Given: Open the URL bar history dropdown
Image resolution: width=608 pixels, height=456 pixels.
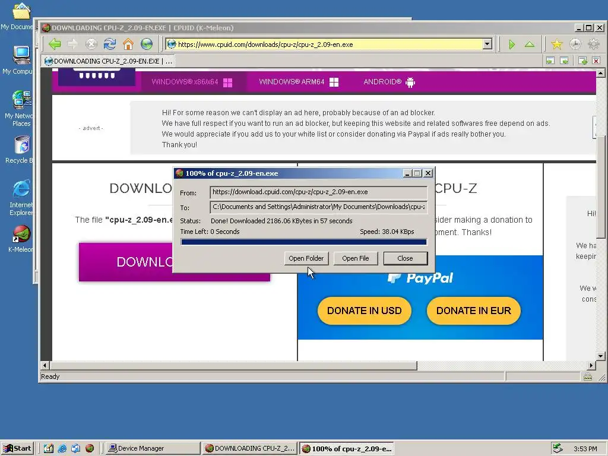Looking at the screenshot, I should pyautogui.click(x=487, y=44).
